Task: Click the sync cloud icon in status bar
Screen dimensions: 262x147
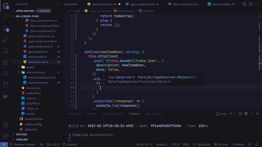Action: 41,145
